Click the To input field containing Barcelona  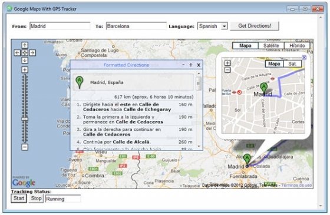pyautogui.click(x=136, y=26)
